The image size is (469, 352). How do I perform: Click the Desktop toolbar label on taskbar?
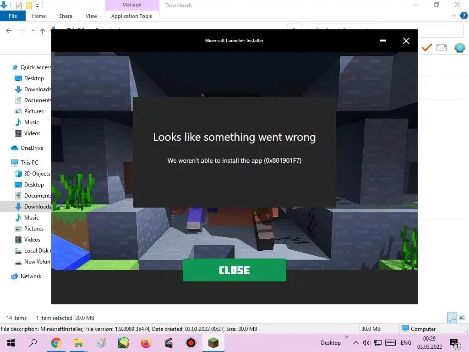[x=331, y=343]
